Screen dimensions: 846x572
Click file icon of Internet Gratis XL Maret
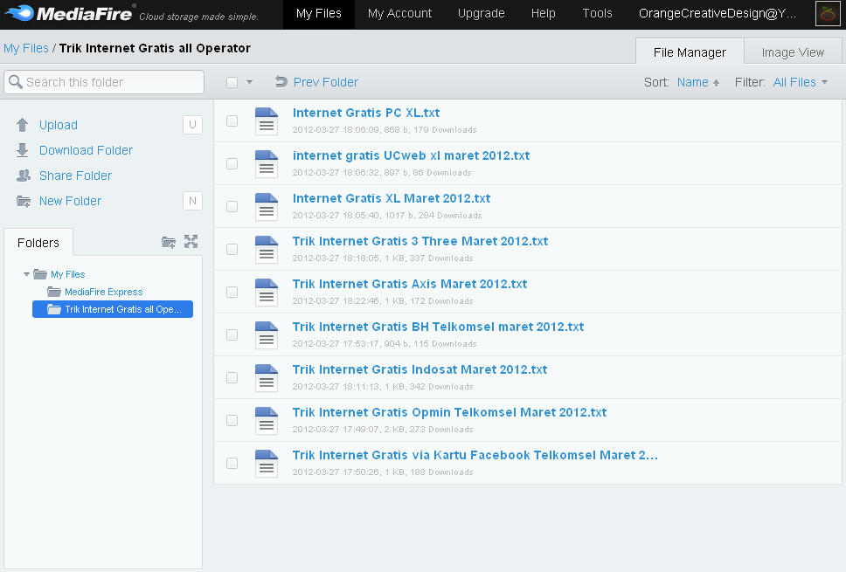pos(267,206)
